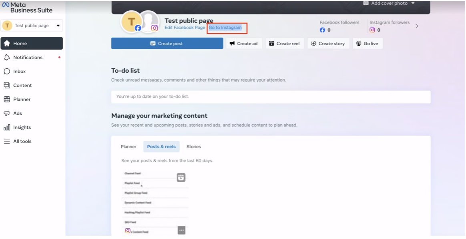466x239 pixels.
Task: Open Insights in the sidebar
Action: pos(32,127)
